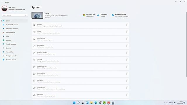Go to Network & internet
Viewport: 187px width, 105px height.
pos(15,29)
